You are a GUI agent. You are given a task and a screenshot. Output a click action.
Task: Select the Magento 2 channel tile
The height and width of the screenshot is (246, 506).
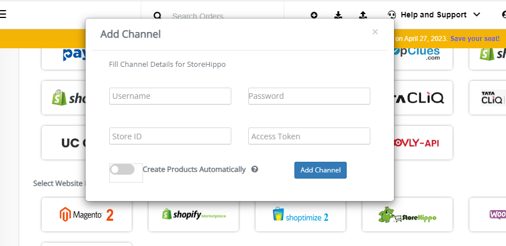click(87, 215)
